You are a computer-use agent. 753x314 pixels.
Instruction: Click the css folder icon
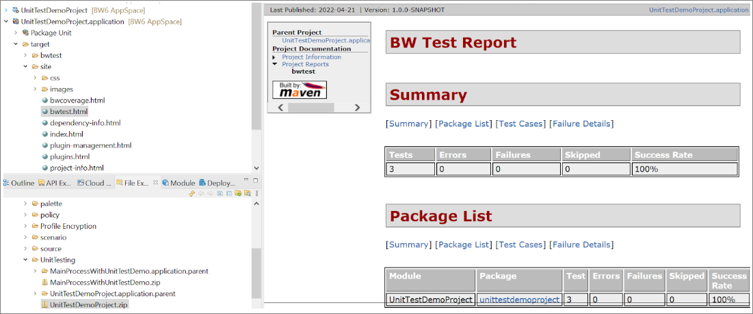point(44,78)
